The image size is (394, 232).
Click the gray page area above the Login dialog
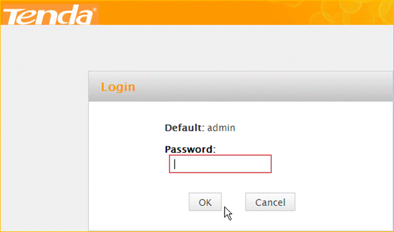[240, 48]
